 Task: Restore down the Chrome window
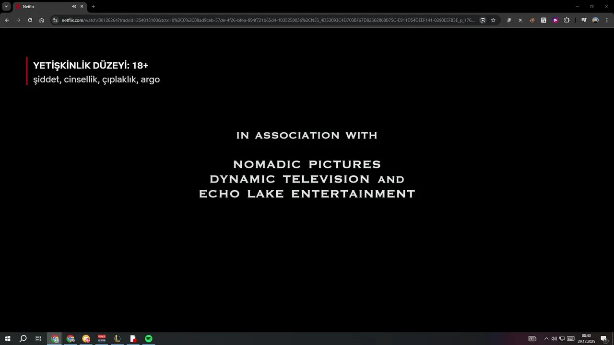point(591,7)
